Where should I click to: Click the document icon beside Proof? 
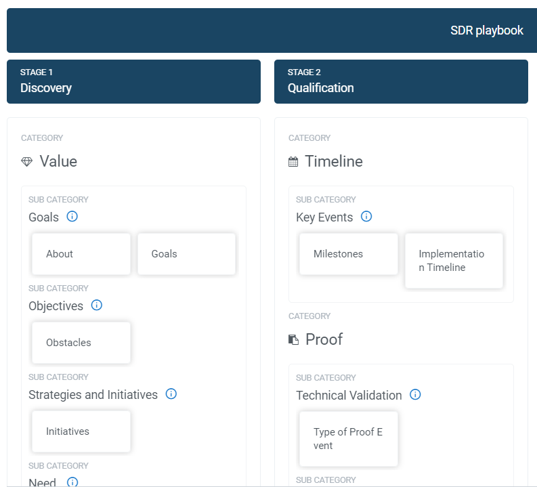click(x=293, y=339)
